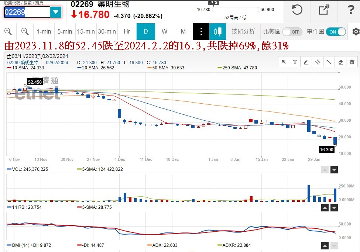Open the stock code dropdown arrow
This screenshot has height=252, width=360.
tap(56, 12)
